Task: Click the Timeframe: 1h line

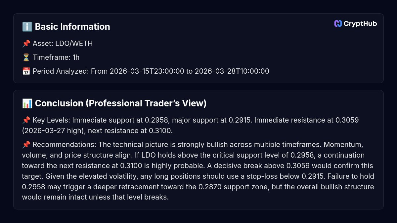Action: [56, 57]
